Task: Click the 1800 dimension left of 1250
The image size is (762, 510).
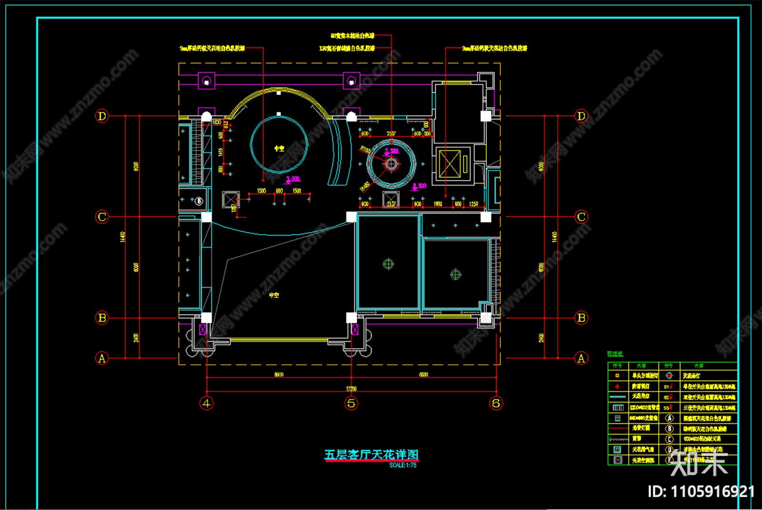Action: coord(438,204)
